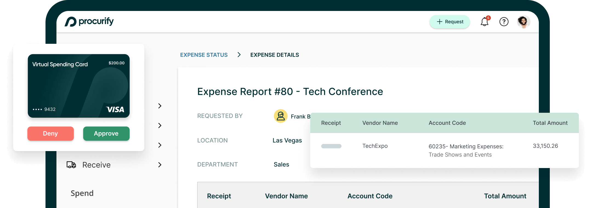The width and height of the screenshot is (592, 208).
Task: Open the help question mark icon
Action: pos(504,22)
